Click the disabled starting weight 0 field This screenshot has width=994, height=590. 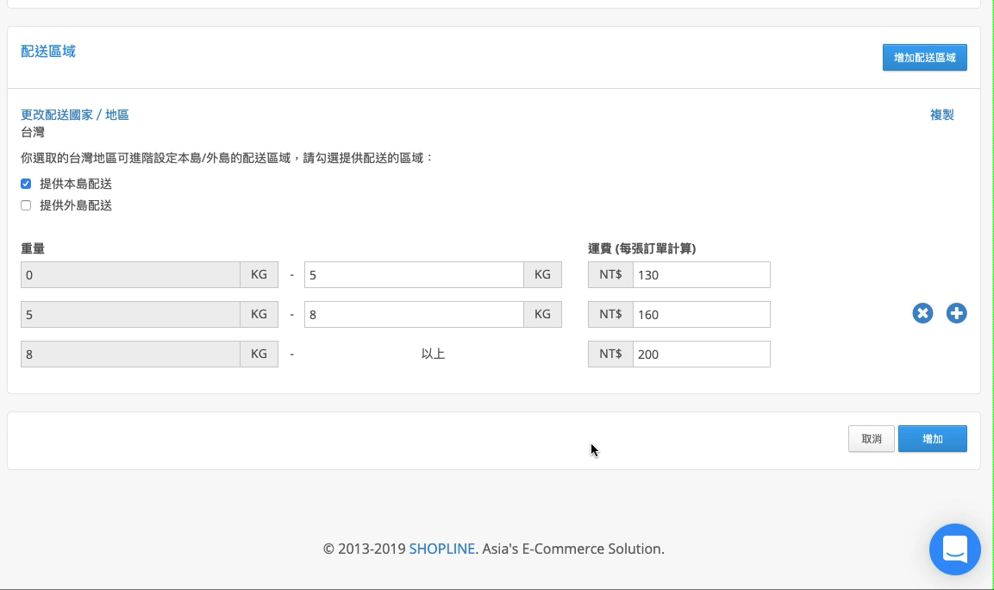[x=130, y=274]
